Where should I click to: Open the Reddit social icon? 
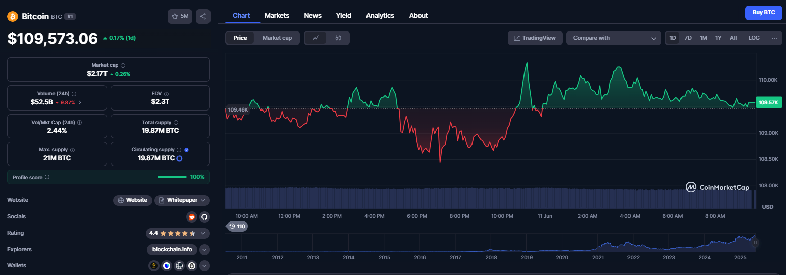191,217
